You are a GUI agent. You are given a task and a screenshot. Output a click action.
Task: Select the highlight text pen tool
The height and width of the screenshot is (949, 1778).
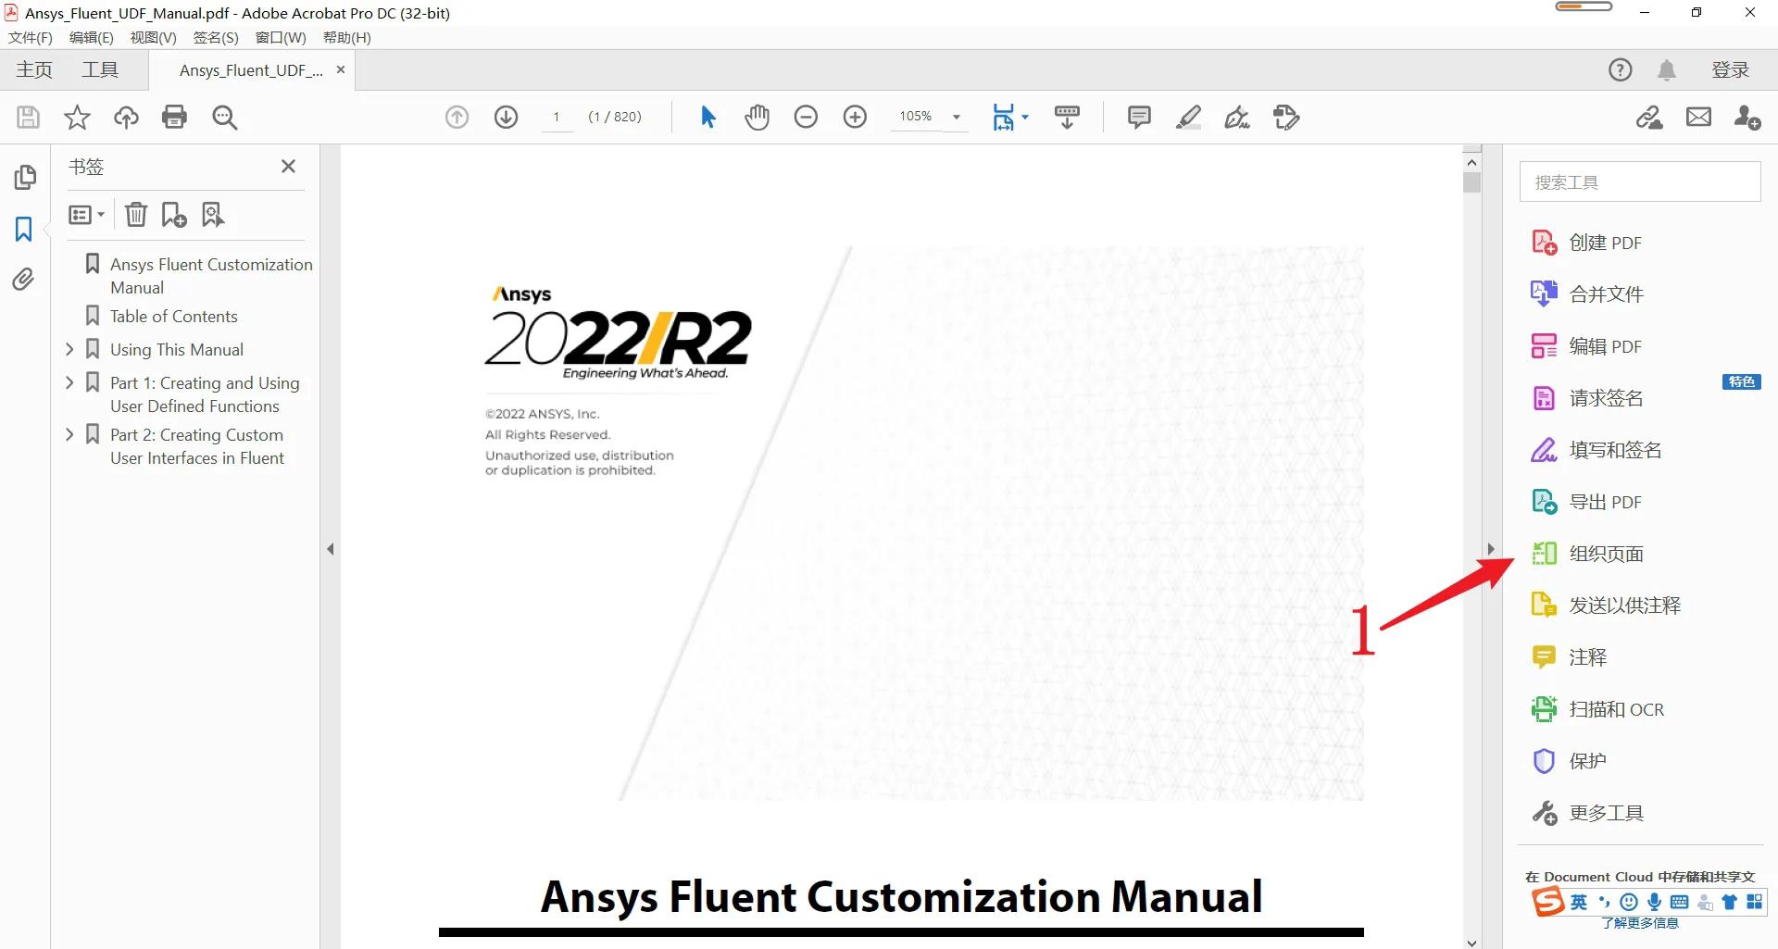click(x=1188, y=117)
